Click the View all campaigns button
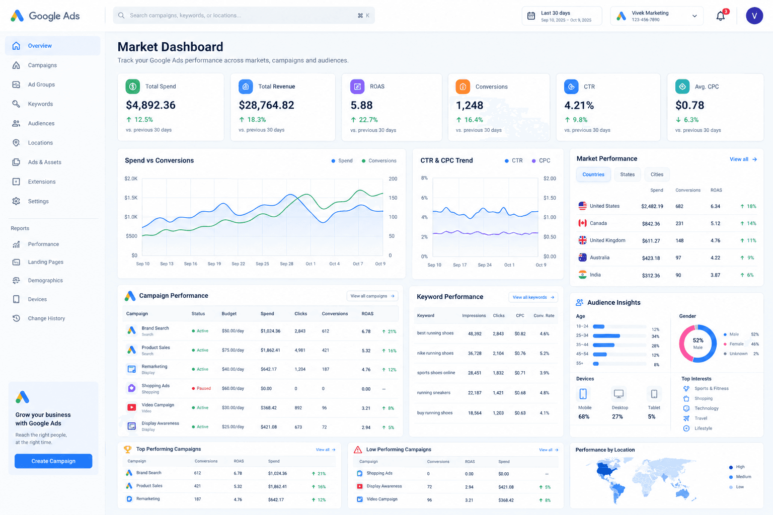Viewport: 773px width, 515px height. pos(372,296)
